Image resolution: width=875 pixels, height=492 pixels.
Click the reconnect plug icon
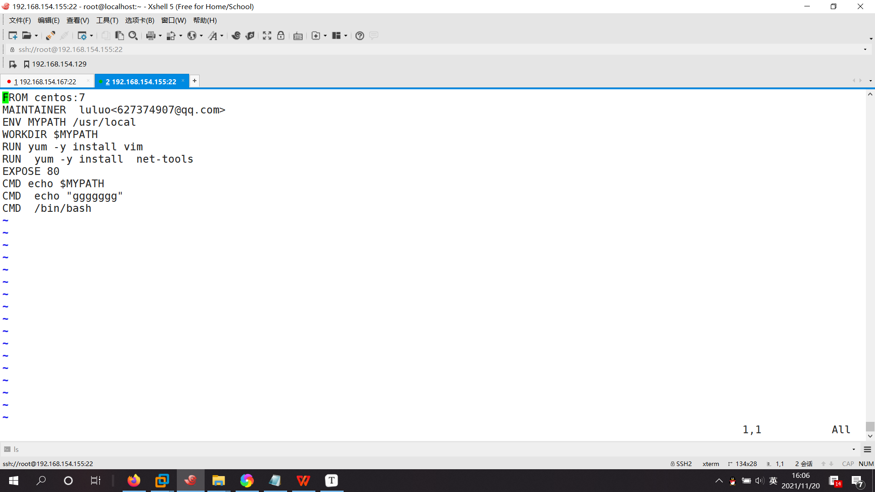50,36
